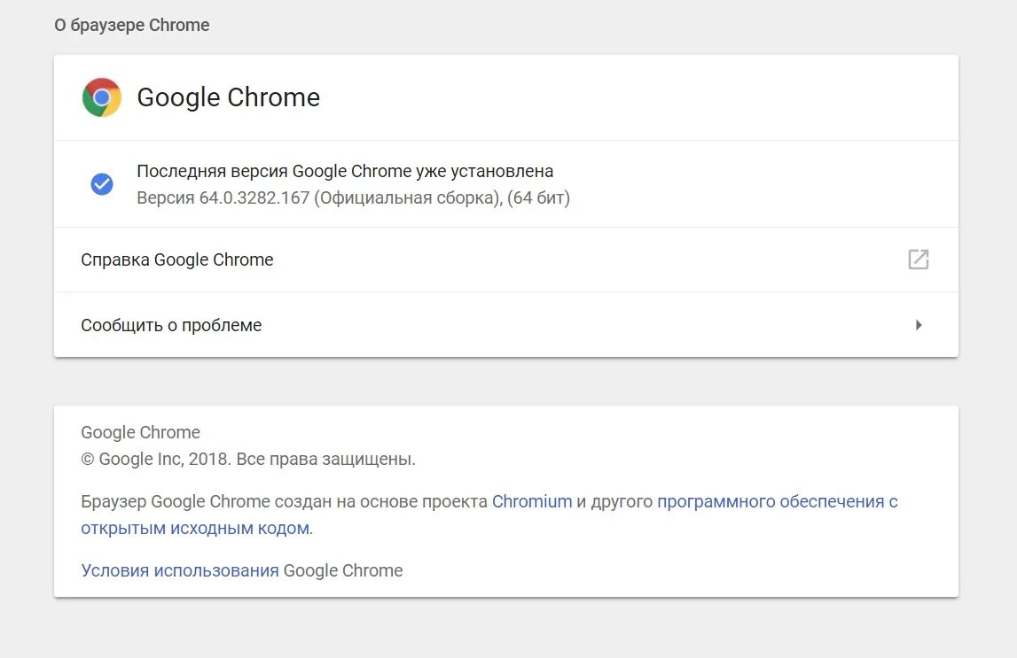Viewport: 1017px width, 658px height.
Task: Click the © Google Inc, 2018 copyright line
Action: 248,459
